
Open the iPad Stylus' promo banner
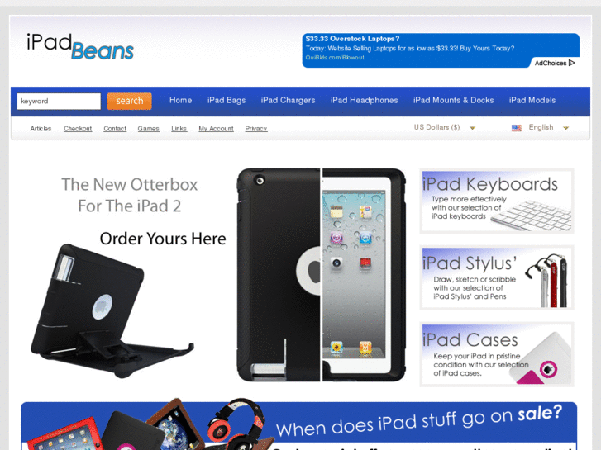tap(497, 277)
